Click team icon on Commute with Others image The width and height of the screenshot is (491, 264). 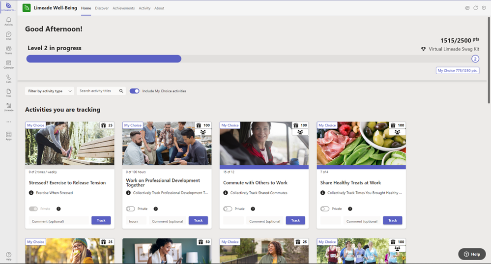(x=300, y=132)
